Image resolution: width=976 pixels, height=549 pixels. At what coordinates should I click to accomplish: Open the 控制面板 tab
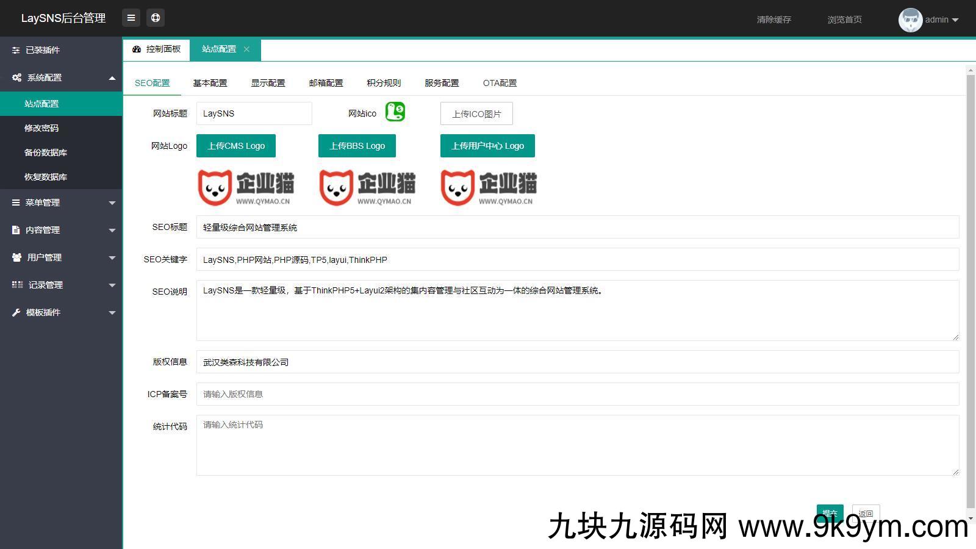point(157,49)
